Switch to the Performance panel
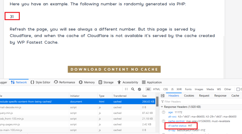Screen dimensions: 242x134 [65, 82]
